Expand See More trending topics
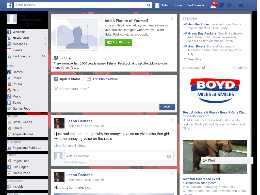This screenshot has height=195, width=260. [x=195, y=59]
